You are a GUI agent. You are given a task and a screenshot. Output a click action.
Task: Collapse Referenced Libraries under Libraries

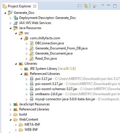(21, 74)
